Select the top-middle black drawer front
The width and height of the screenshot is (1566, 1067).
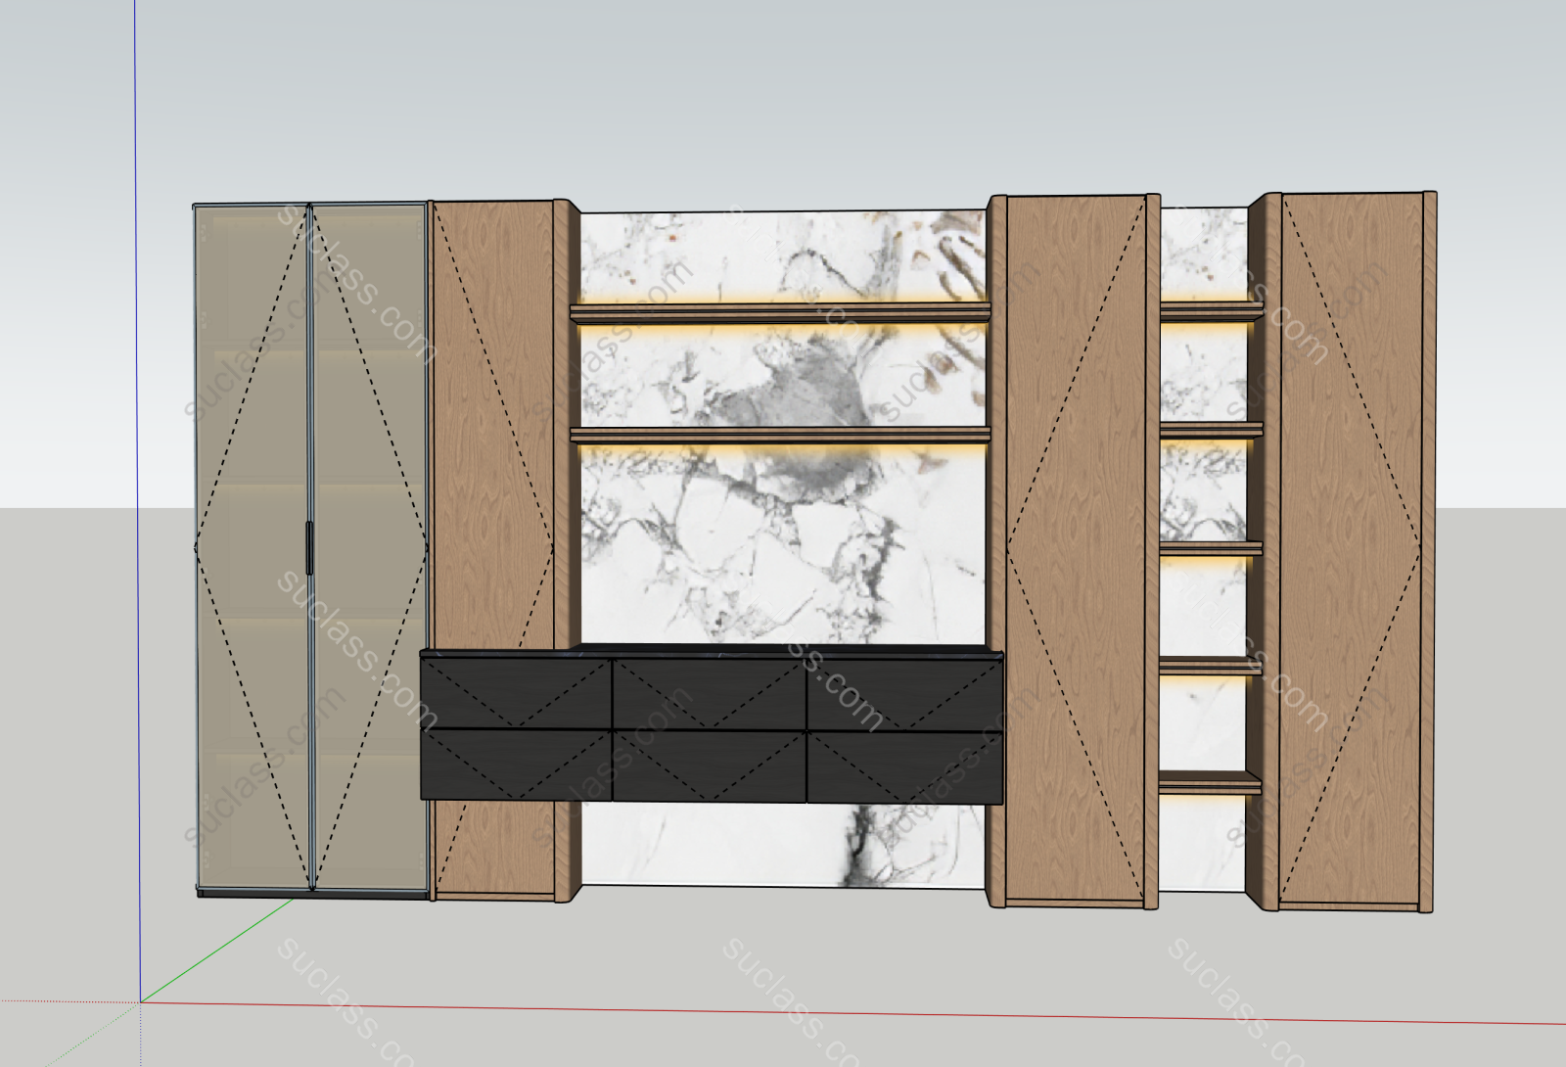(710, 694)
